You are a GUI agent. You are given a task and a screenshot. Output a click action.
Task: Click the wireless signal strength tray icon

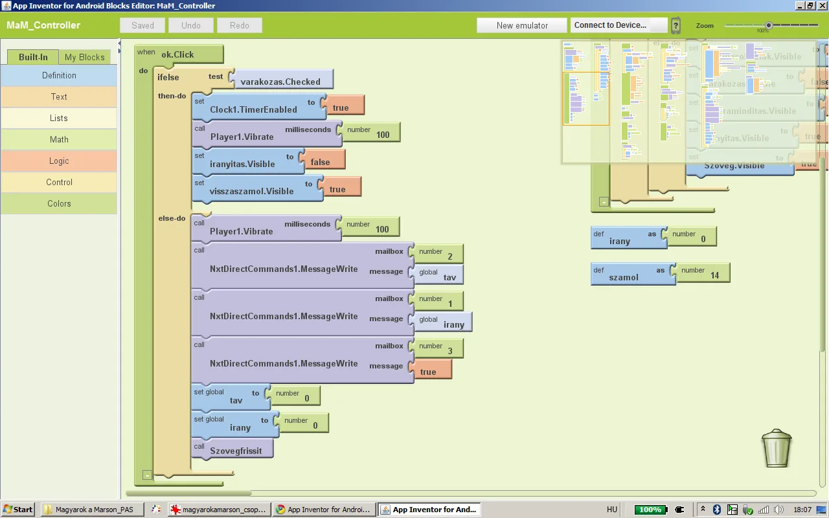764,510
